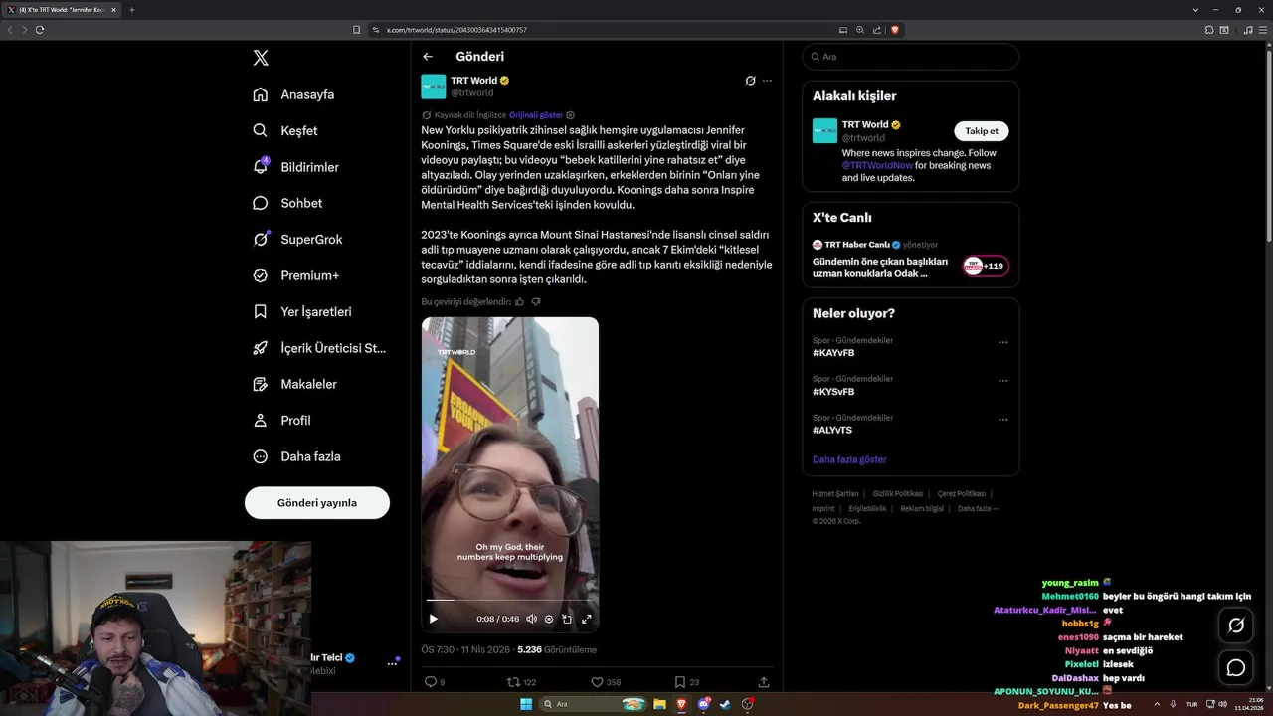Open Keşfet explore page
The image size is (1273, 716).
[285, 130]
